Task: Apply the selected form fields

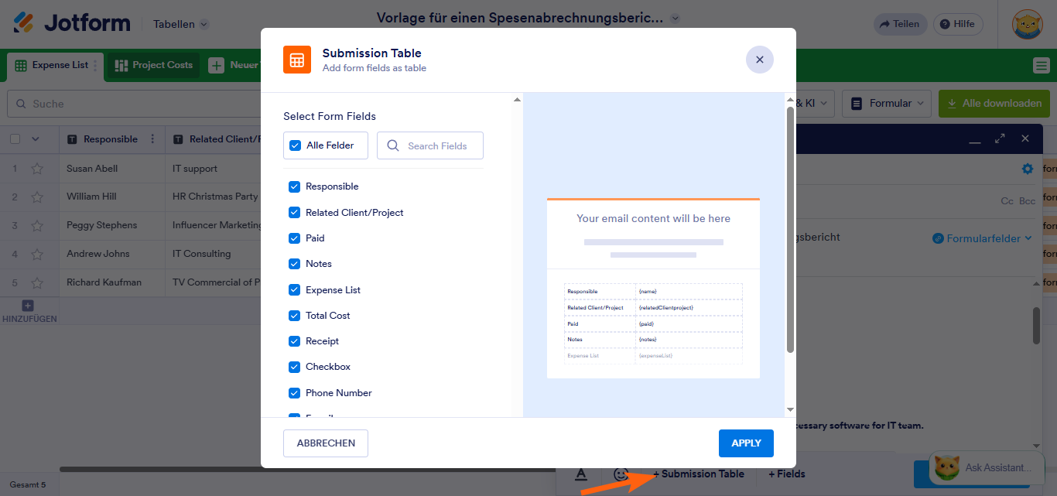Action: pyautogui.click(x=745, y=443)
